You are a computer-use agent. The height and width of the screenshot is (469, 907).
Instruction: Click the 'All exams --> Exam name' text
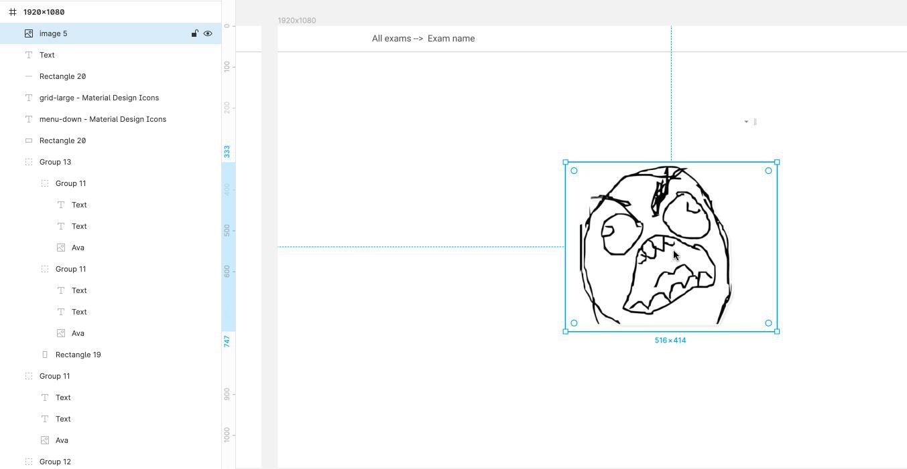coord(423,39)
